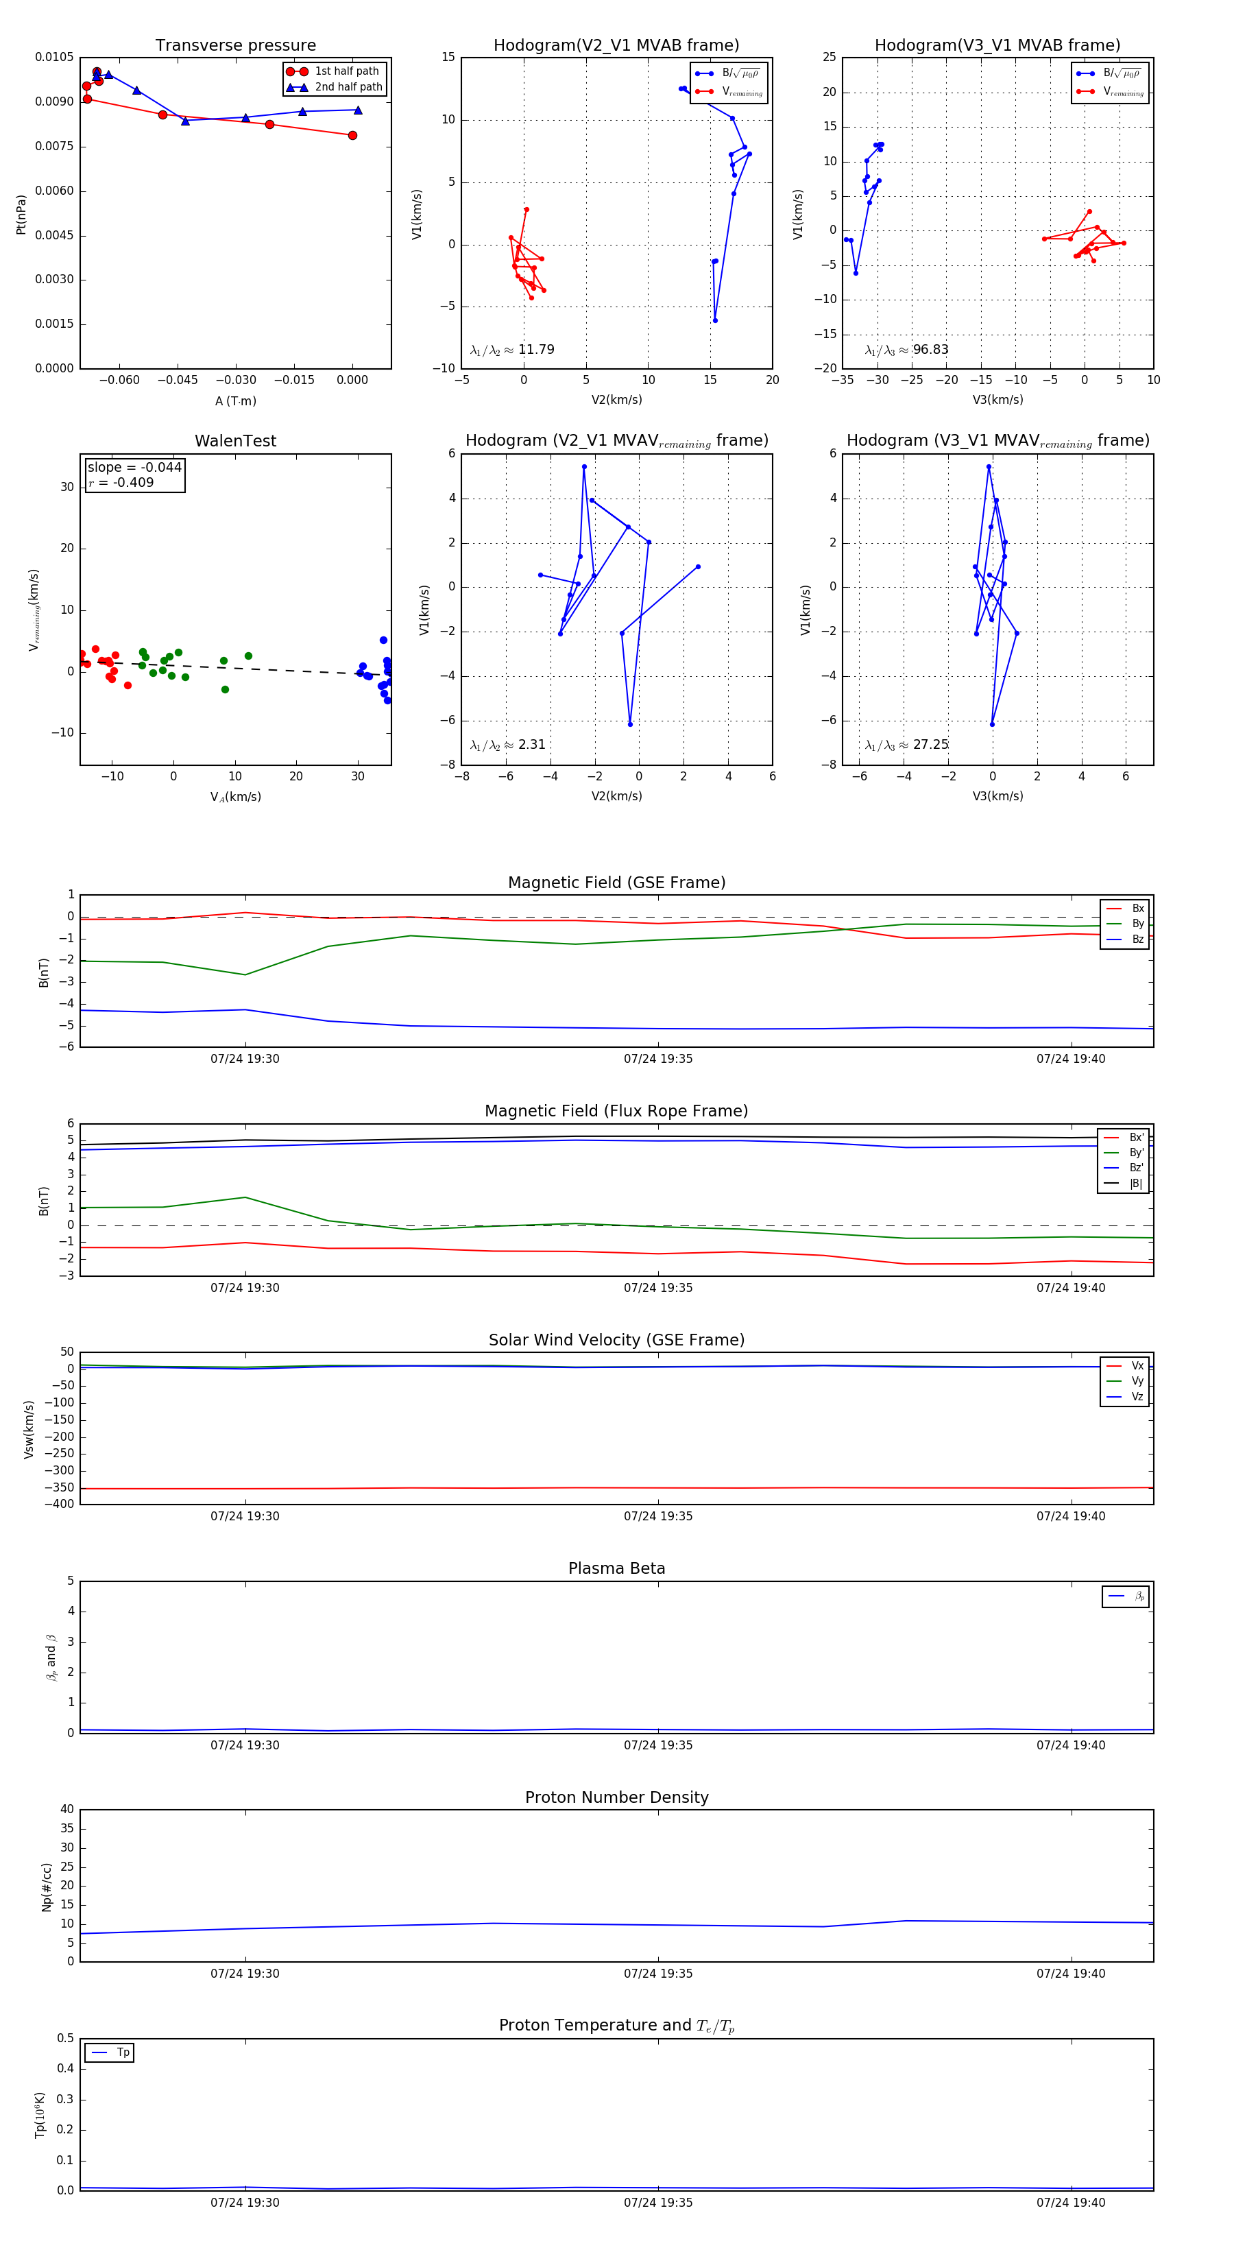1234x2263 pixels.
Task: Click the beta_p legend entry in Plasma Beta plot
Action: point(1126,1595)
